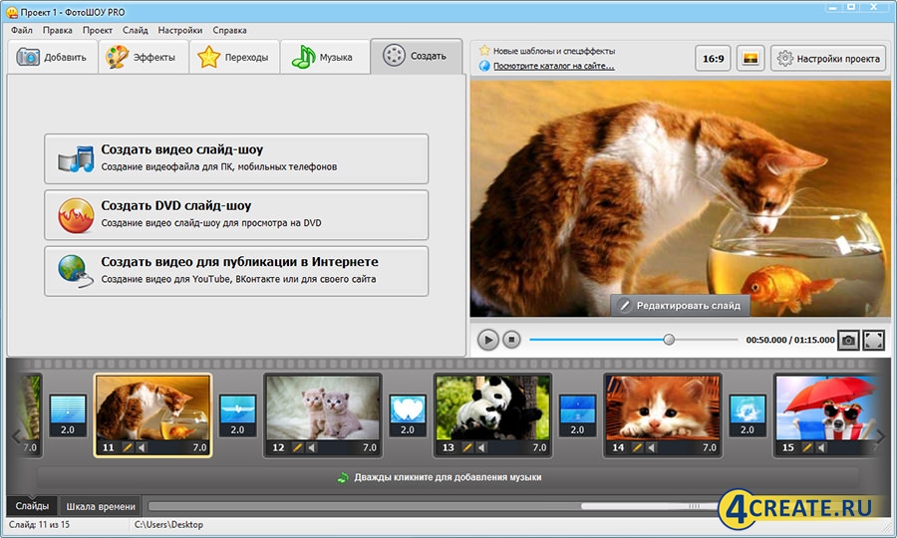This screenshot has height=538, width=897.
Task: Click the 2.0 duration under the hearts transition
Action: click(x=408, y=430)
